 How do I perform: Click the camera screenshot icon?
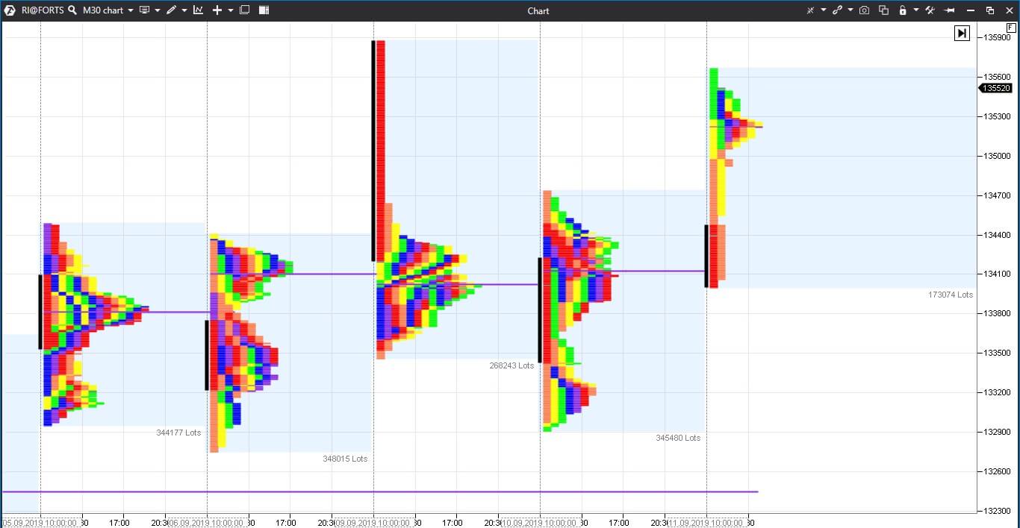864,10
